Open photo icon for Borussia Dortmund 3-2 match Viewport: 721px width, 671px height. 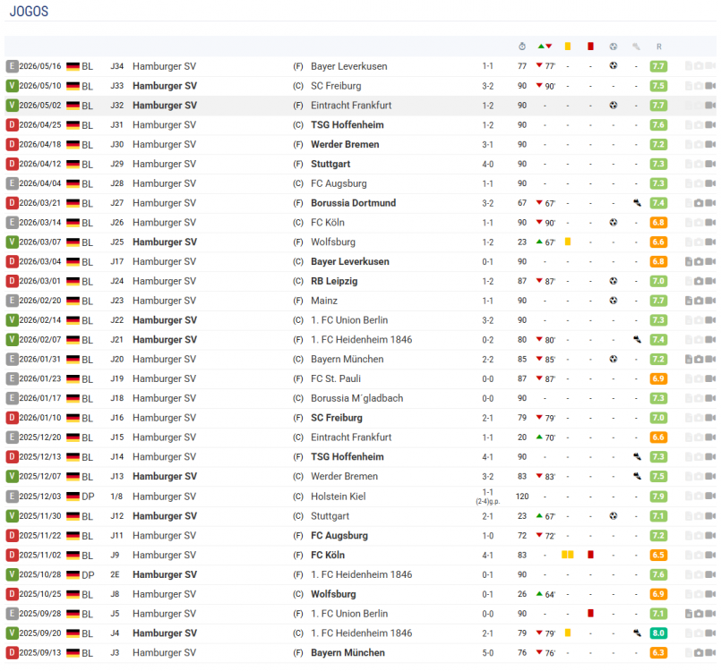tap(699, 203)
